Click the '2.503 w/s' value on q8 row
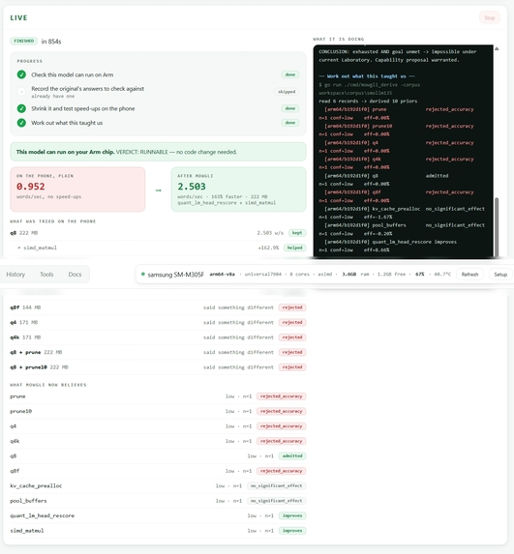The width and height of the screenshot is (514, 554). (x=270, y=233)
